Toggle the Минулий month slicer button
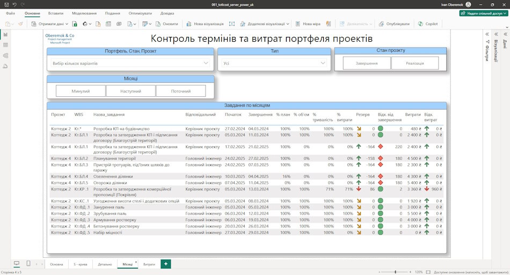 coord(81,91)
